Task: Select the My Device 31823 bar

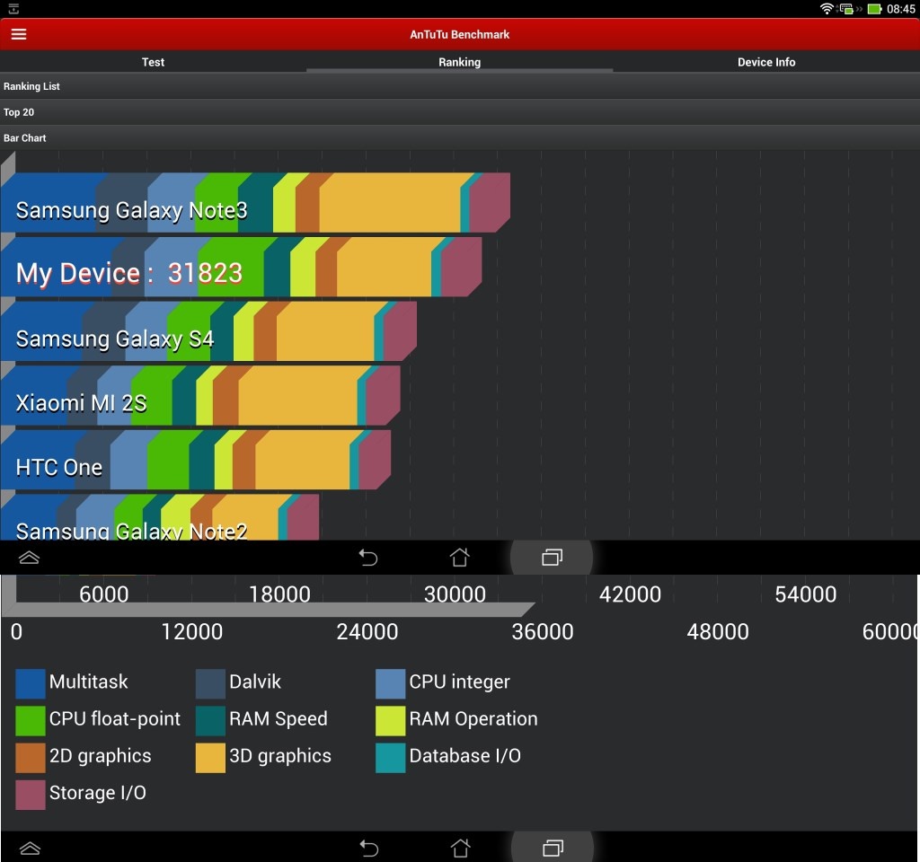Action: [x=241, y=267]
